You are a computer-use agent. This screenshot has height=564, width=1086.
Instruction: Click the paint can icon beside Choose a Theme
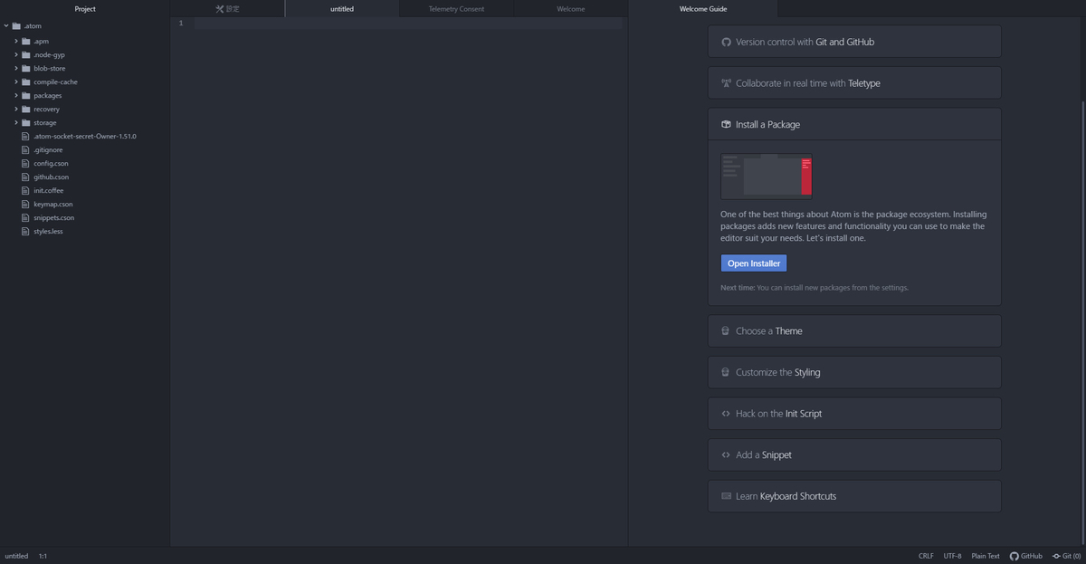[725, 330]
